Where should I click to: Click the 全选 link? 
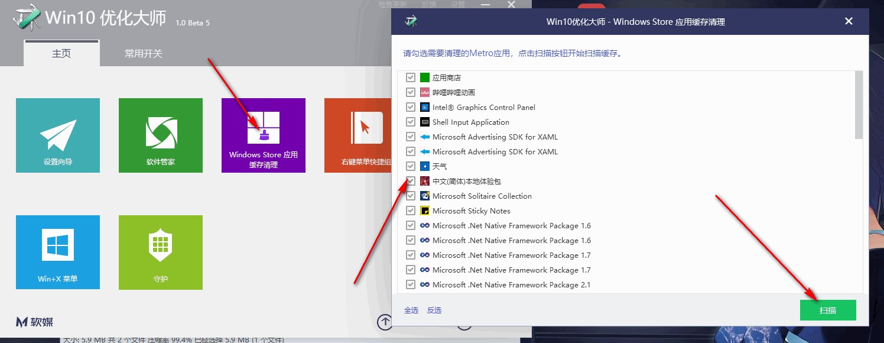[411, 309]
